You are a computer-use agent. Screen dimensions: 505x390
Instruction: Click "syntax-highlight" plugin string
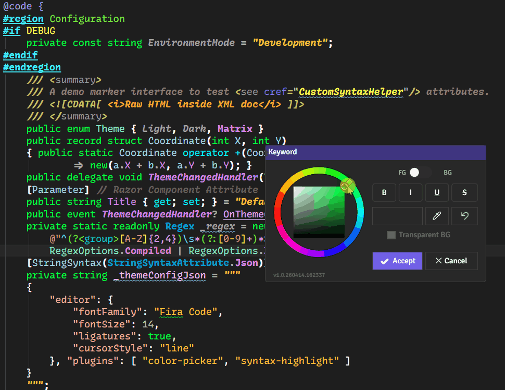pyautogui.click(x=287, y=361)
